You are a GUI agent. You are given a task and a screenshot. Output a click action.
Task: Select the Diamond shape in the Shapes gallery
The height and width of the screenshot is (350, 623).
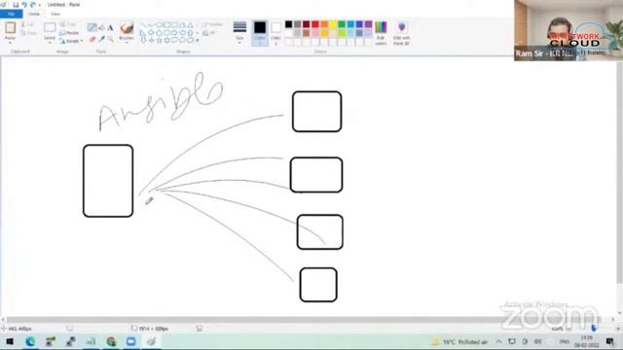[151, 32]
